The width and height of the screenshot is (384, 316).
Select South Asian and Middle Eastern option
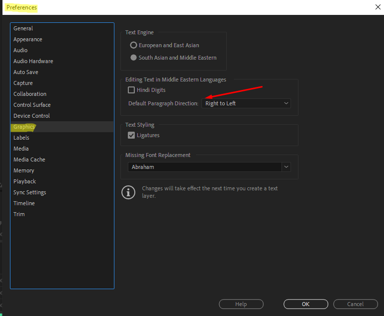(133, 58)
